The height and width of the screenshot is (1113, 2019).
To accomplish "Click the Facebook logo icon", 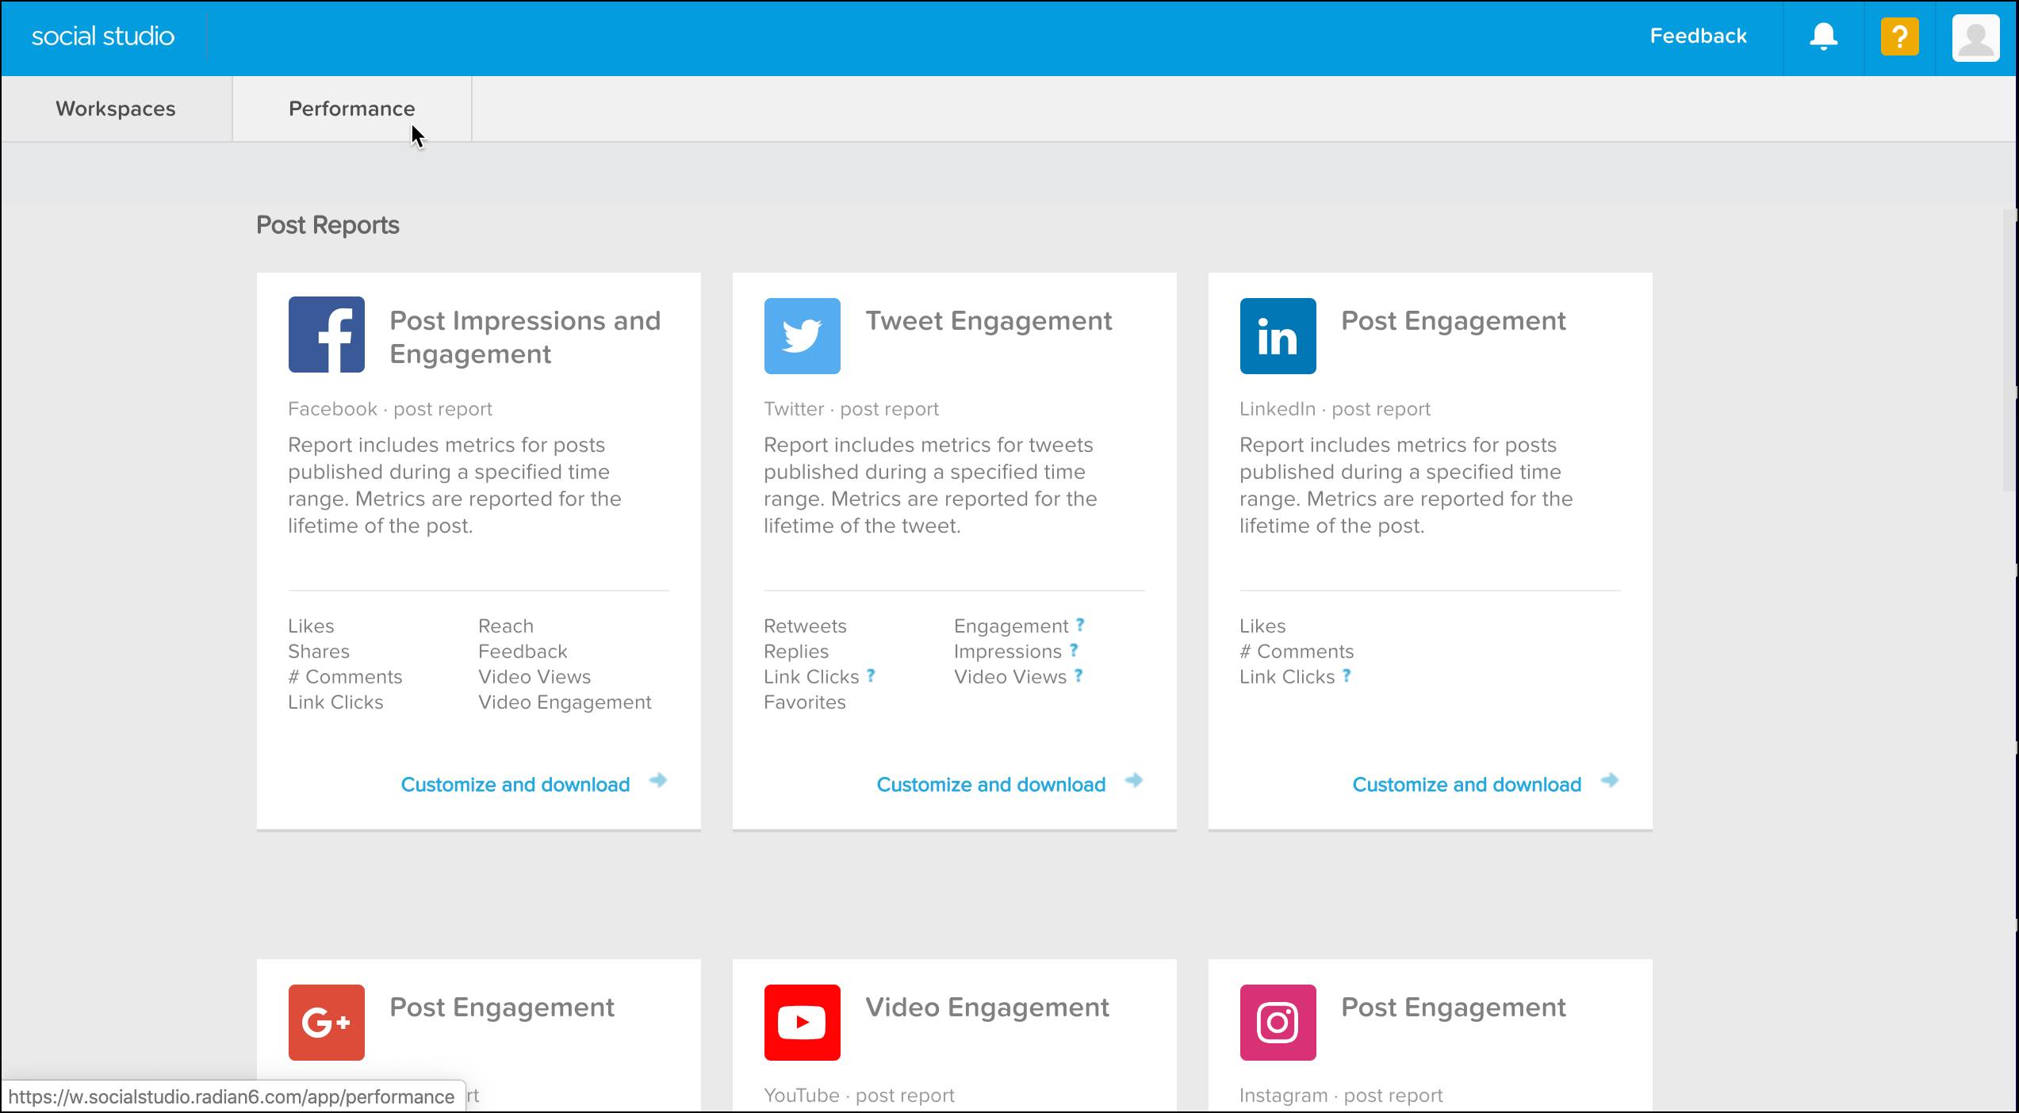I will click(x=326, y=335).
